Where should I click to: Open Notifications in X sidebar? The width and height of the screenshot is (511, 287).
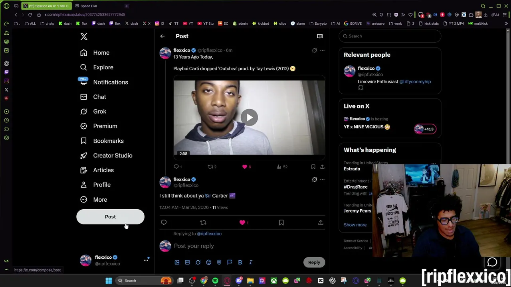point(104,82)
